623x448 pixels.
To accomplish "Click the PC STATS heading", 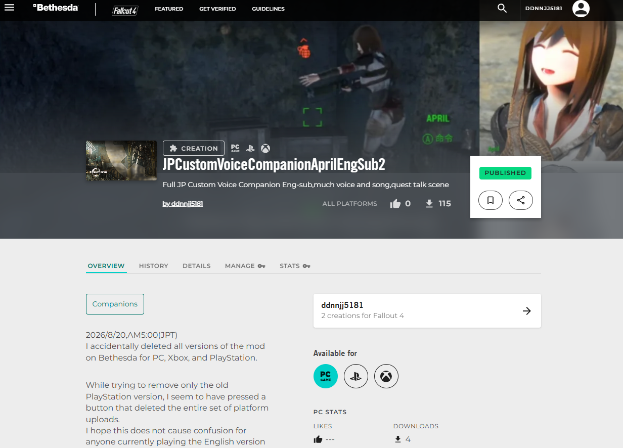I will pos(330,412).
